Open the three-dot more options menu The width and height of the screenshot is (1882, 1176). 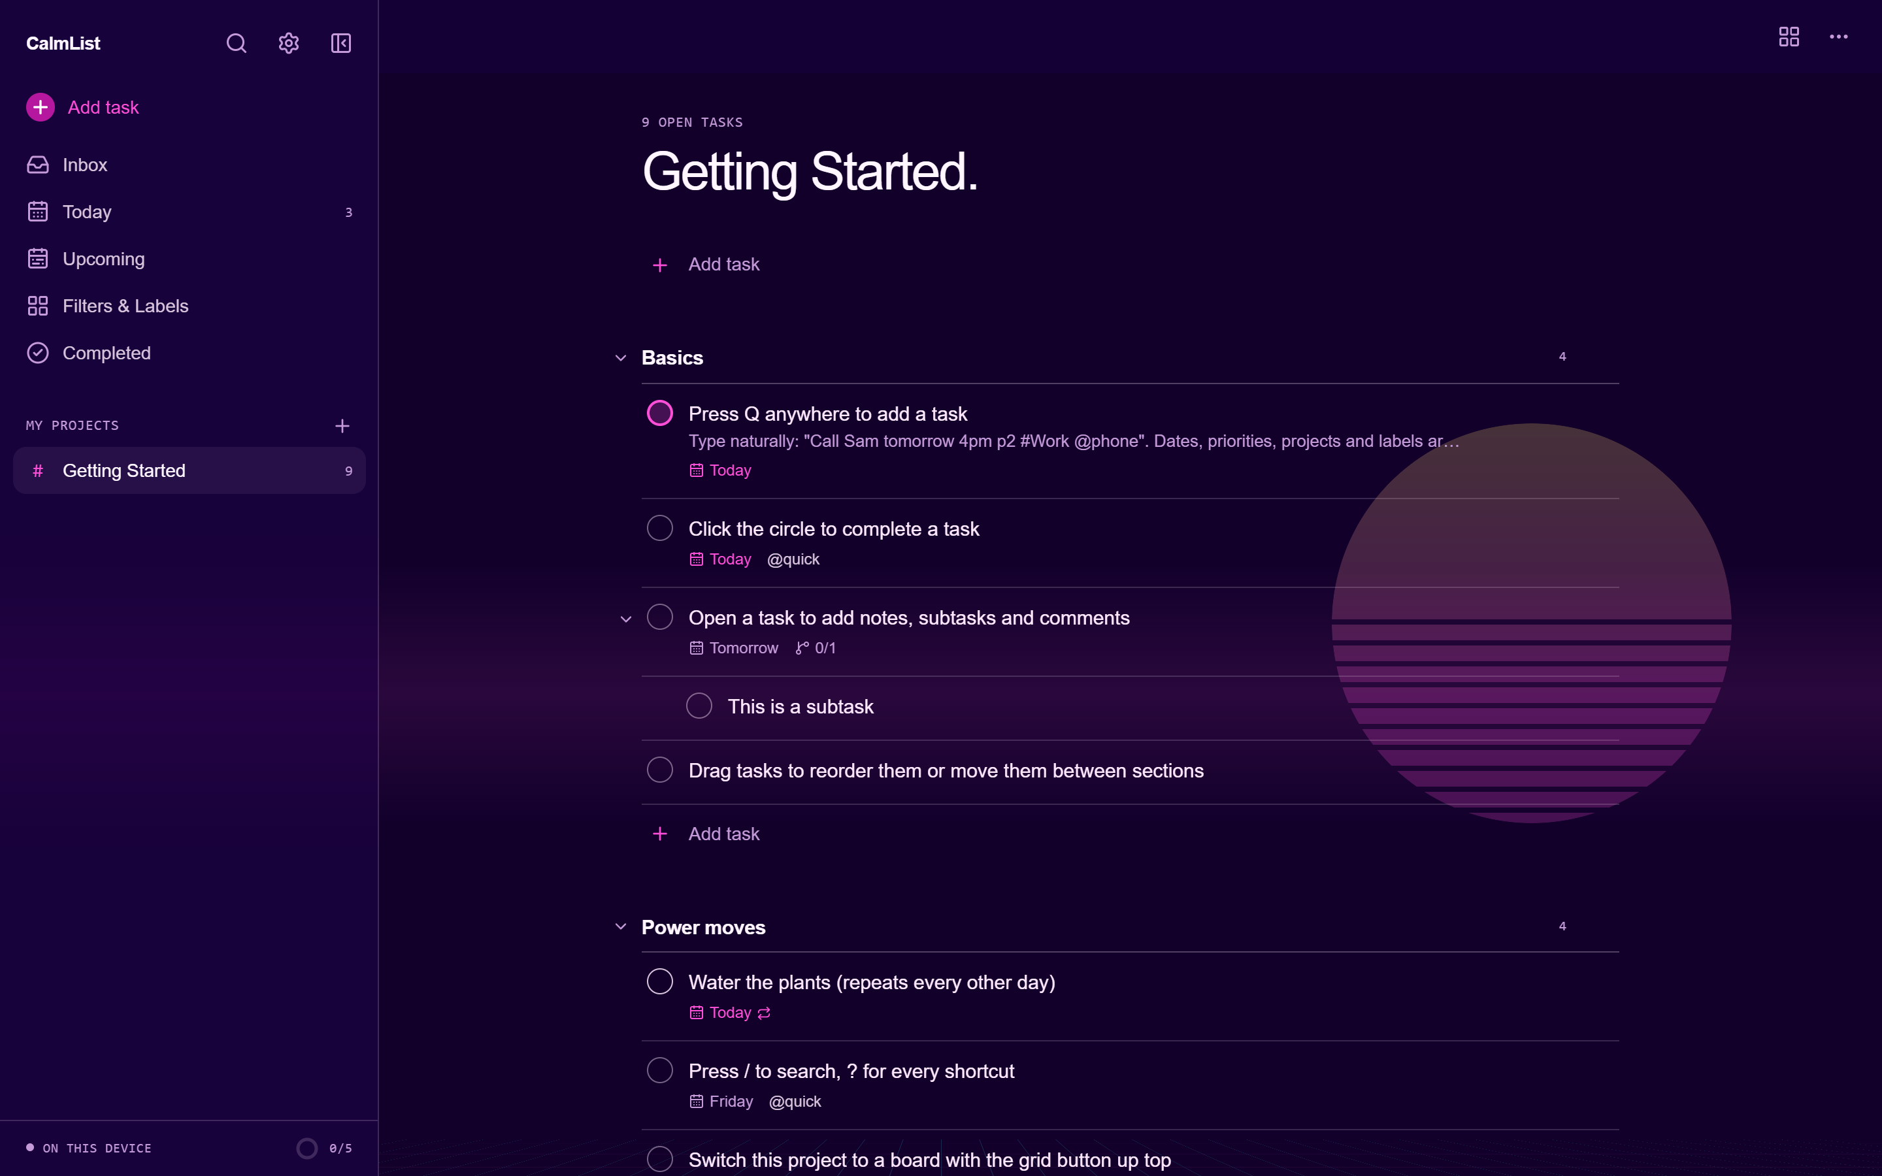point(1838,37)
